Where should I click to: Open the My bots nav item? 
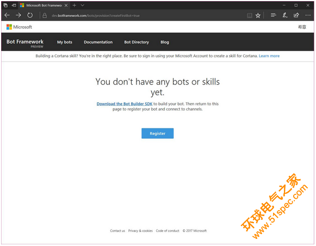pyautogui.click(x=65, y=42)
